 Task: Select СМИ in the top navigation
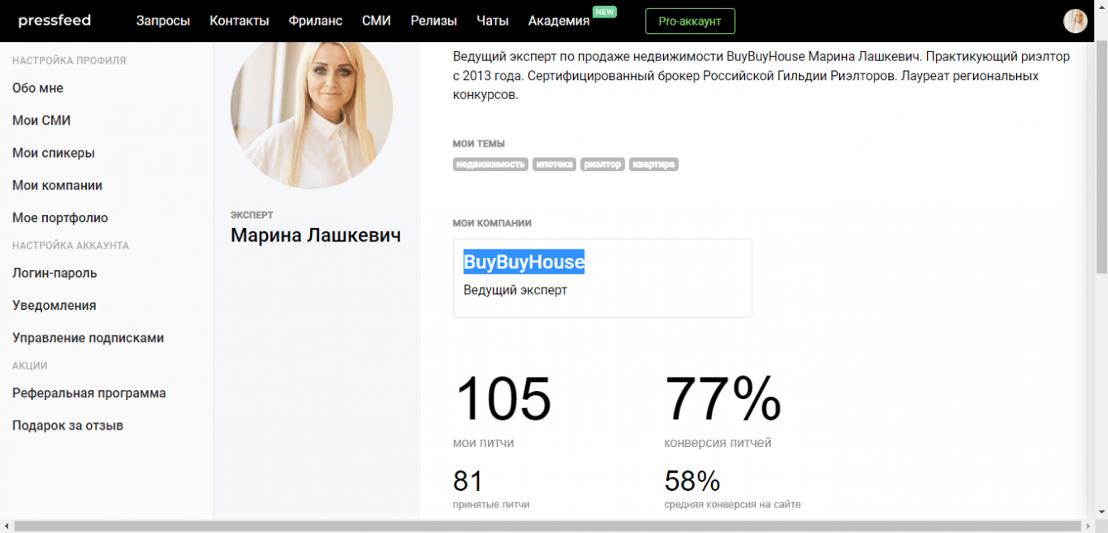[x=376, y=21]
